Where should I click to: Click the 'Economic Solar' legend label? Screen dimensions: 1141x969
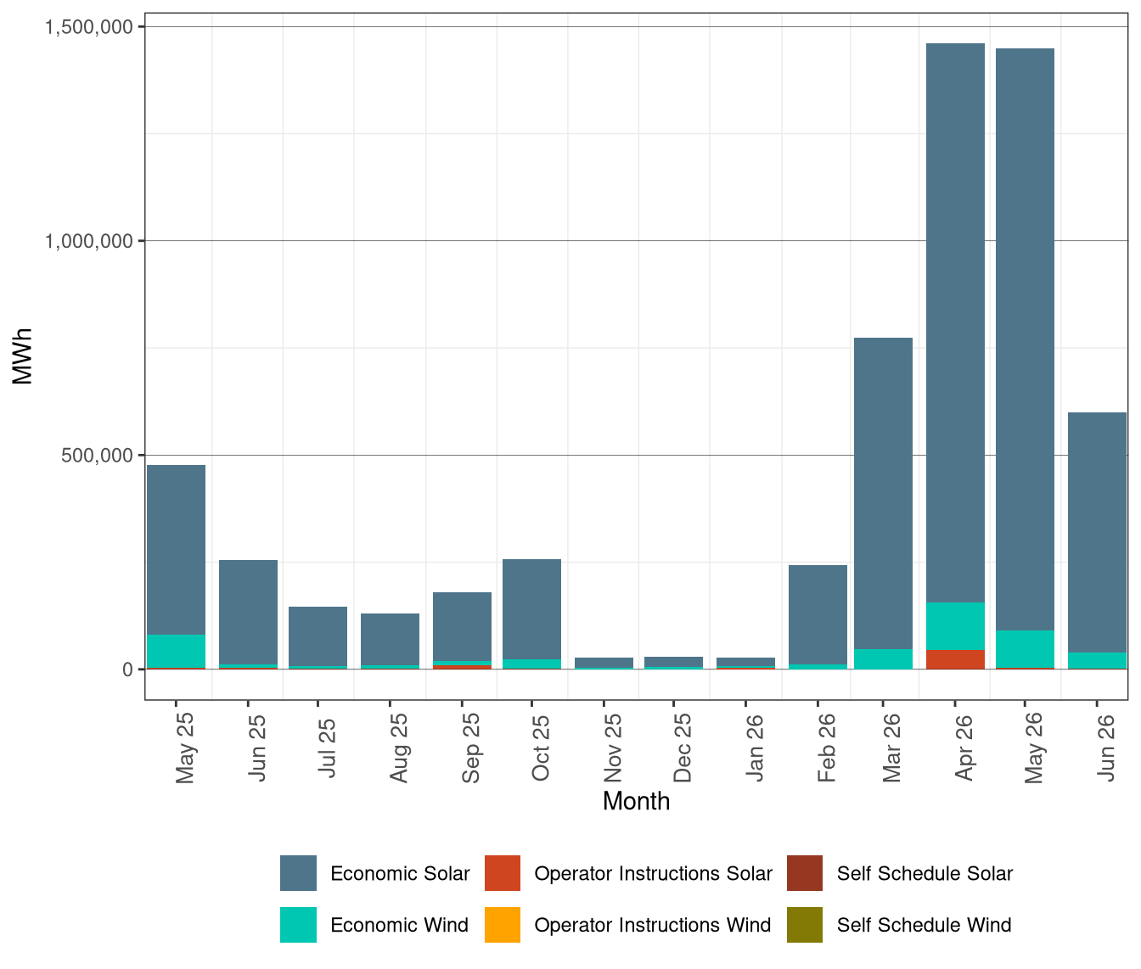point(400,874)
